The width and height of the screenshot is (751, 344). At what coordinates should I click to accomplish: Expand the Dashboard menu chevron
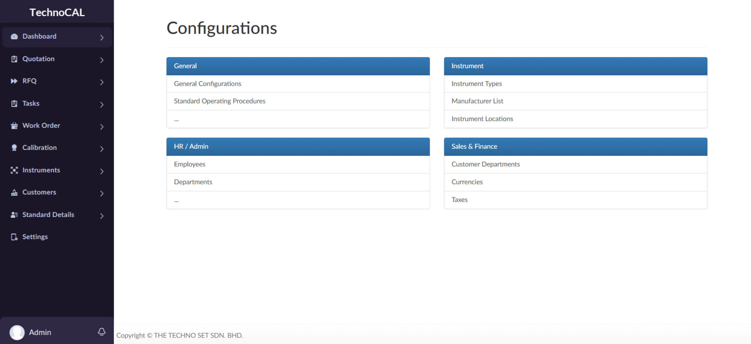102,37
